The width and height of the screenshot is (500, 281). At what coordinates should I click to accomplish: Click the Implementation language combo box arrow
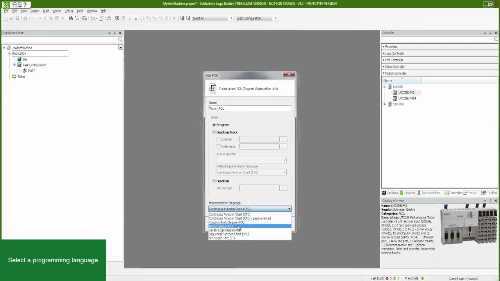pos(289,209)
